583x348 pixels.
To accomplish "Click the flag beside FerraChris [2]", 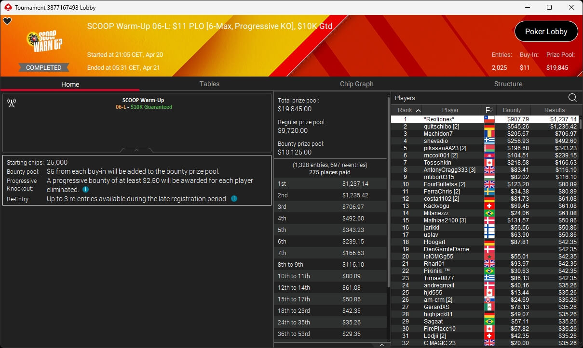I will click(x=489, y=192).
